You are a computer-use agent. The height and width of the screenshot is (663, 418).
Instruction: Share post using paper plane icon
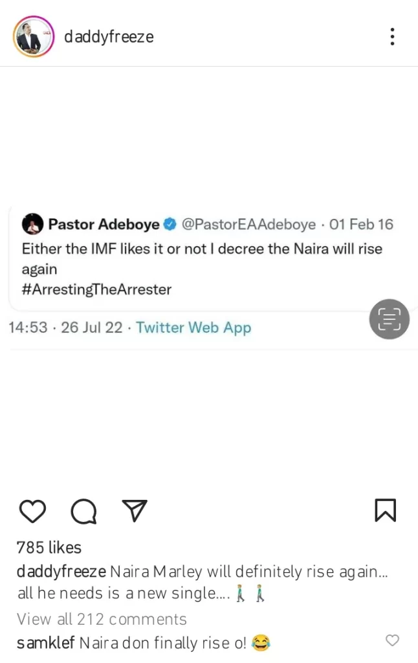click(x=135, y=510)
